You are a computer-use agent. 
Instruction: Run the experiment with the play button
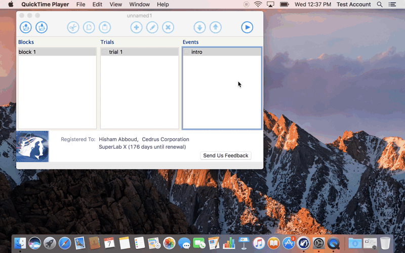[247, 27]
